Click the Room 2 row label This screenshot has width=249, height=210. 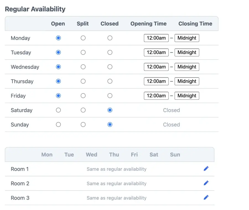20,183
